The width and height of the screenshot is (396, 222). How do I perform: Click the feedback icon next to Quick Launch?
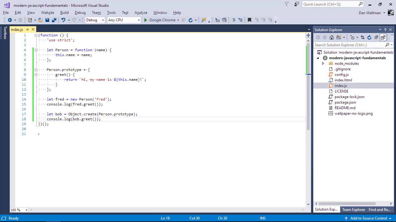pos(297,4)
